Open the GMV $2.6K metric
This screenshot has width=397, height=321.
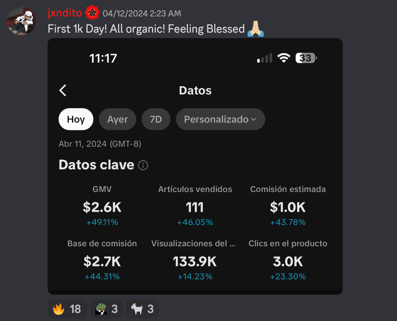coord(102,207)
